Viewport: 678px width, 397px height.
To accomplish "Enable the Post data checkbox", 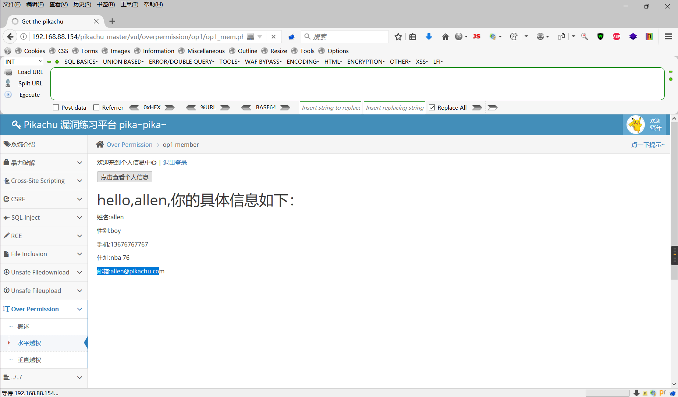I will tap(56, 107).
